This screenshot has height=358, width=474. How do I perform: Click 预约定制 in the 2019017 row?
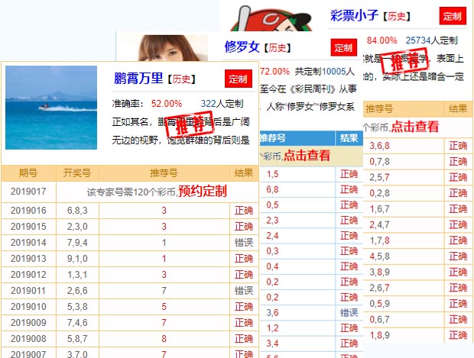click(x=203, y=192)
